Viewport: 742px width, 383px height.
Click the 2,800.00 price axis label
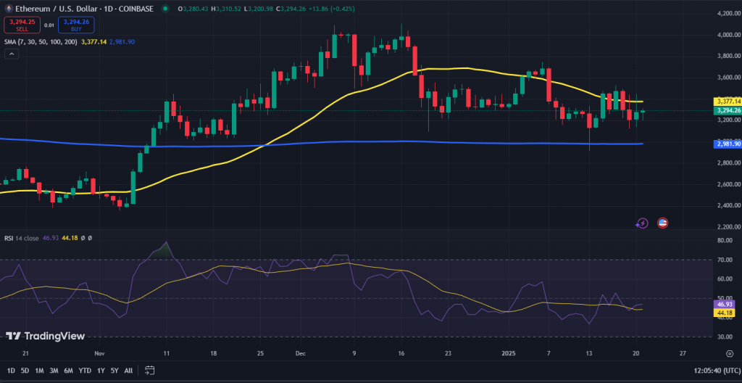point(728,163)
